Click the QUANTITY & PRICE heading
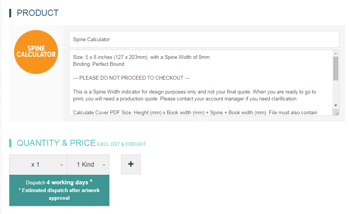Screen dimensions: 349x214 [56, 143]
